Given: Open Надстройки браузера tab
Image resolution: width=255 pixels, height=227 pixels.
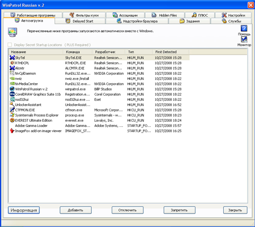Looking at the screenshot, I should tap(137, 21).
